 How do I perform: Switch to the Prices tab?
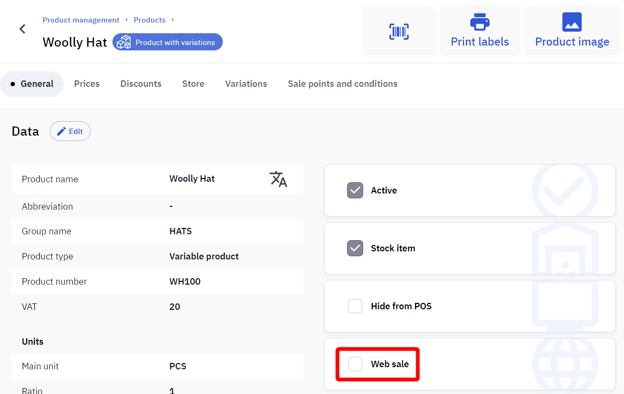click(87, 84)
